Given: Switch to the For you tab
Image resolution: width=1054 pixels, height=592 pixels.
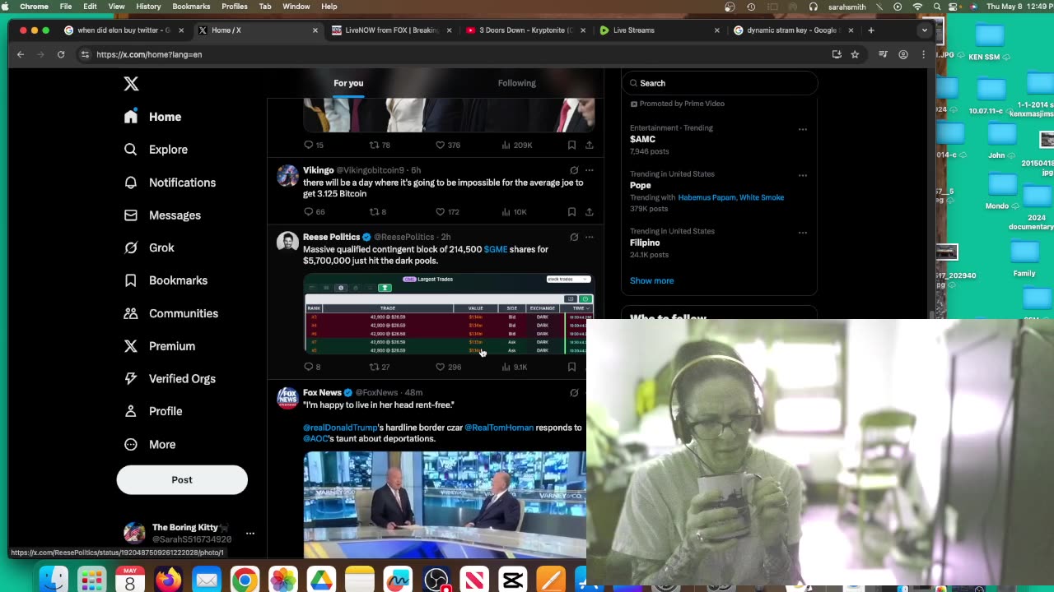Looking at the screenshot, I should [x=348, y=83].
